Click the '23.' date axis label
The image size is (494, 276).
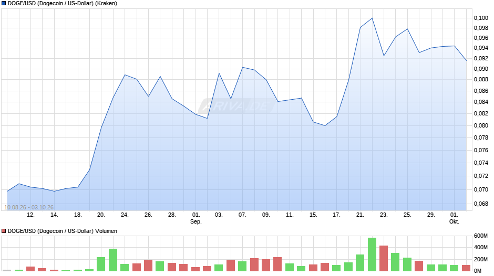coord(384,215)
